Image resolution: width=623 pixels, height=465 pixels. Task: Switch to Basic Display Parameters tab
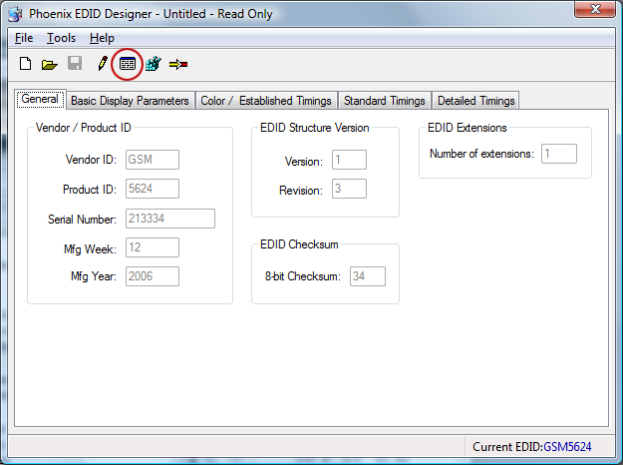130,101
